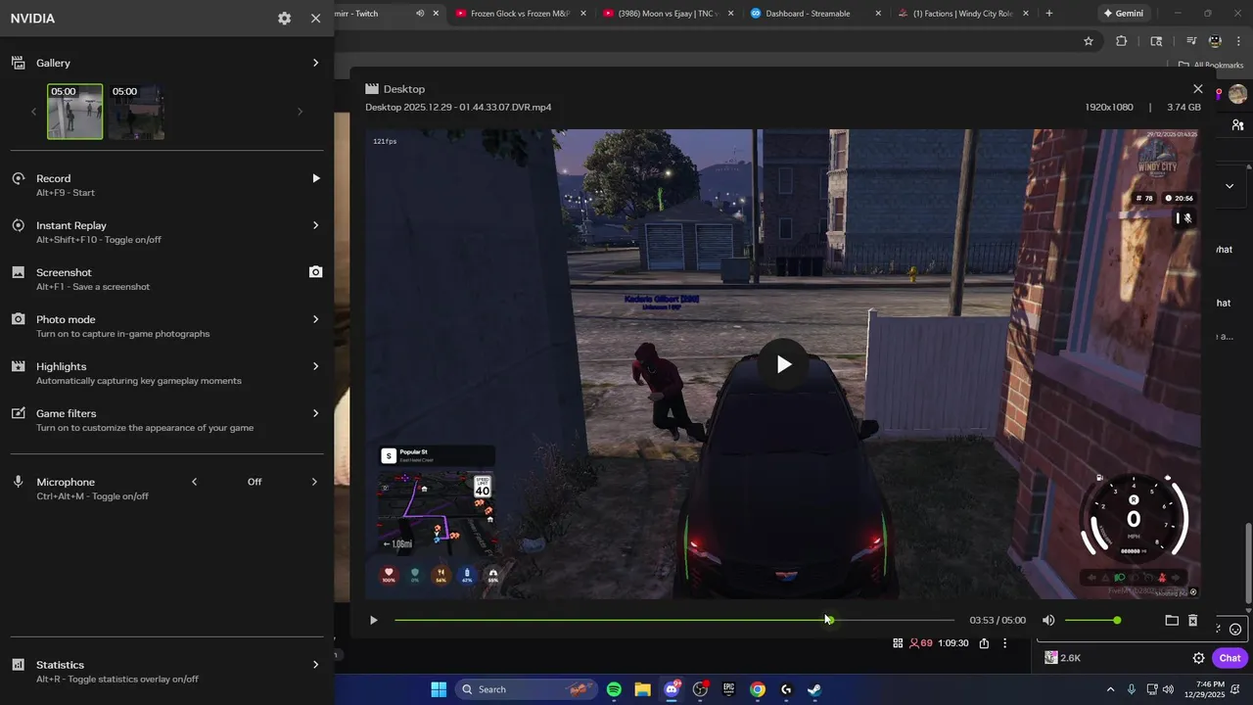Open Epic Games Launcher from taskbar
This screenshot has width=1253, height=705.
[x=728, y=689]
